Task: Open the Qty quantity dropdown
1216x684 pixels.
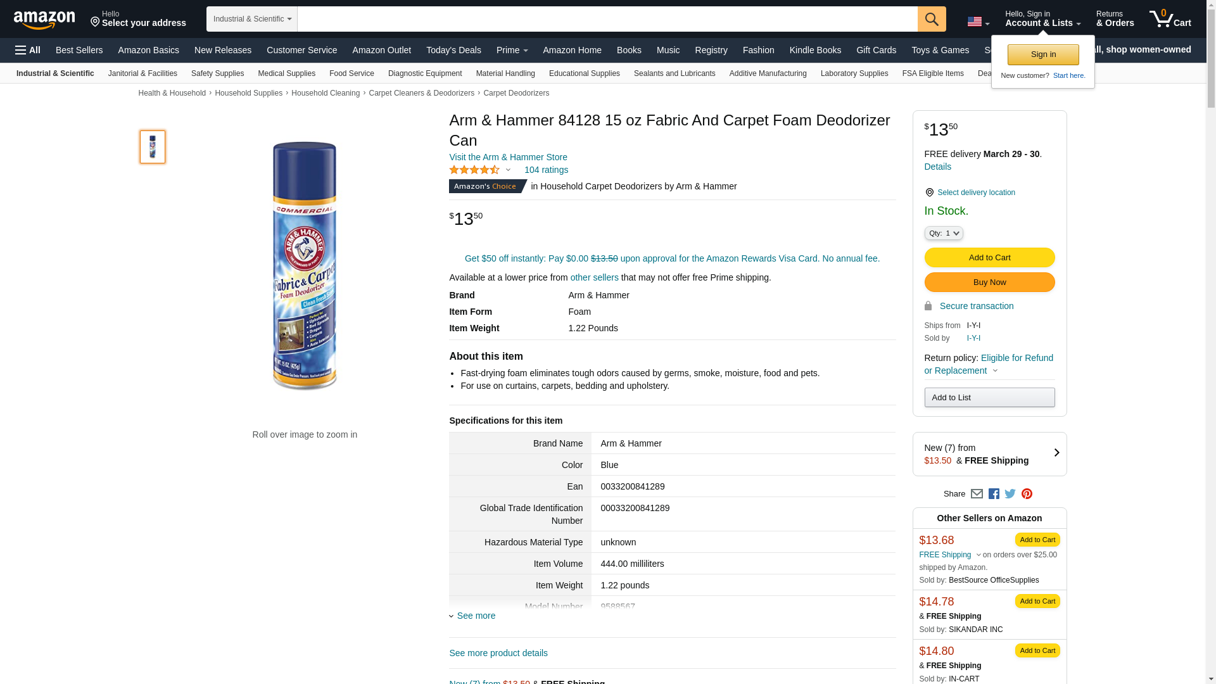Action: [944, 233]
